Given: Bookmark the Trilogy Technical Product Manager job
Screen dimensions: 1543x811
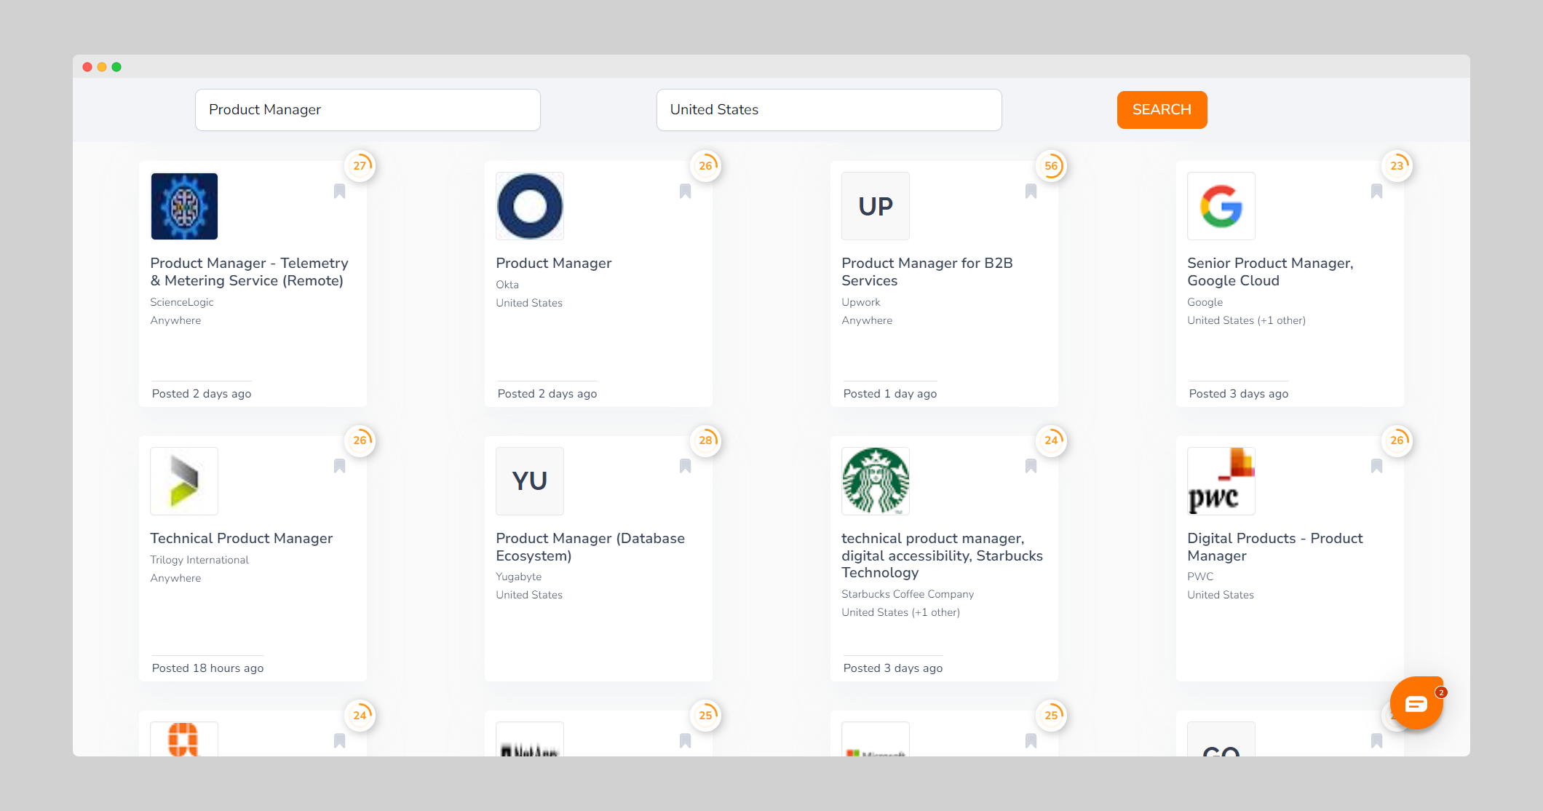Looking at the screenshot, I should [x=339, y=466].
